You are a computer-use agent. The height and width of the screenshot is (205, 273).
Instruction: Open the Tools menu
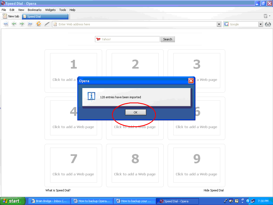(63, 10)
